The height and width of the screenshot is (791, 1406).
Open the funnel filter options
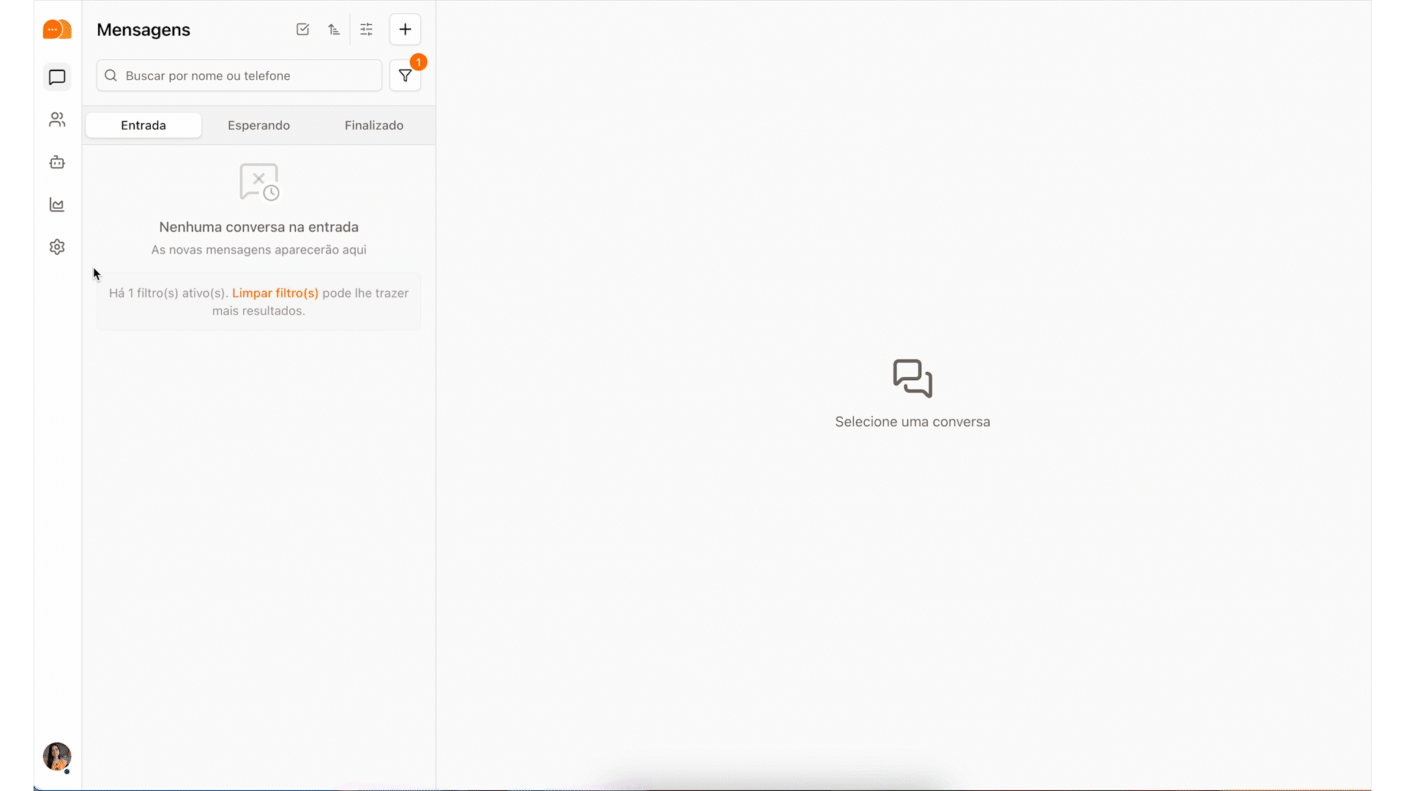coord(406,75)
